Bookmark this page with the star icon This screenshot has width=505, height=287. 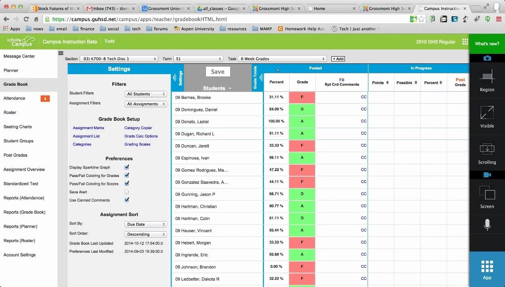[421, 19]
